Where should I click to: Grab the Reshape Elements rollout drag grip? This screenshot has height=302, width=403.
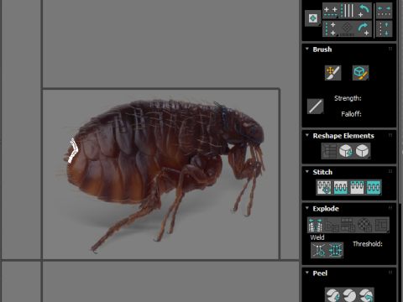390,135
